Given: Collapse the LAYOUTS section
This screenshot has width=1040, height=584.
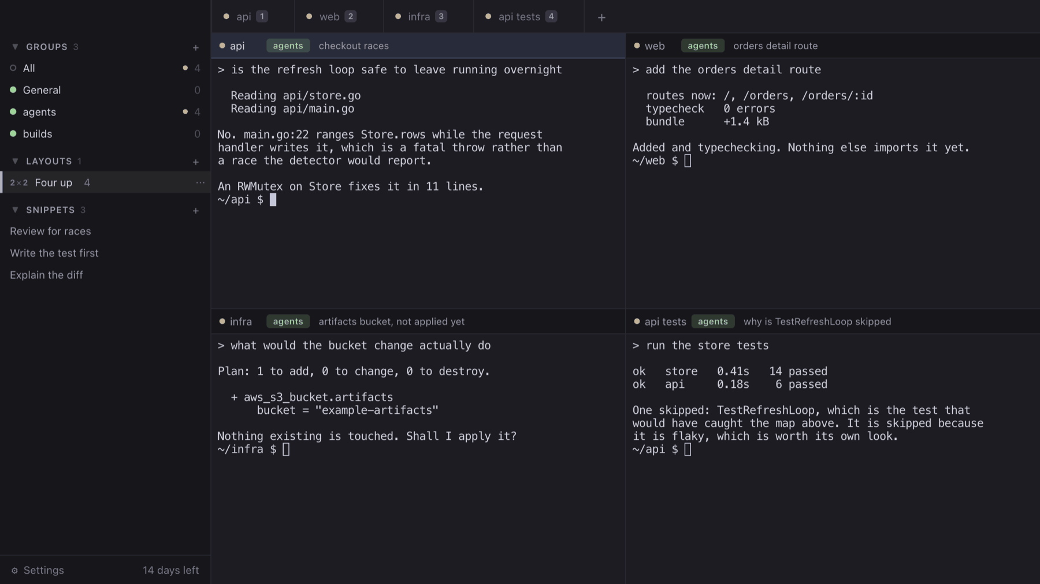Looking at the screenshot, I should click(x=16, y=161).
